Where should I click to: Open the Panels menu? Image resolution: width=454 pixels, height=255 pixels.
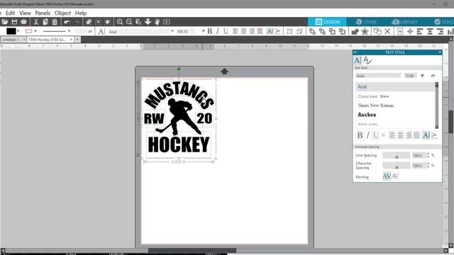(x=43, y=13)
